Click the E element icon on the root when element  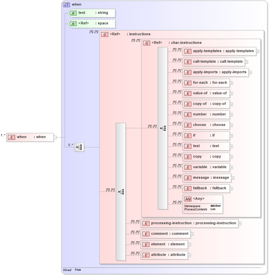12,137
